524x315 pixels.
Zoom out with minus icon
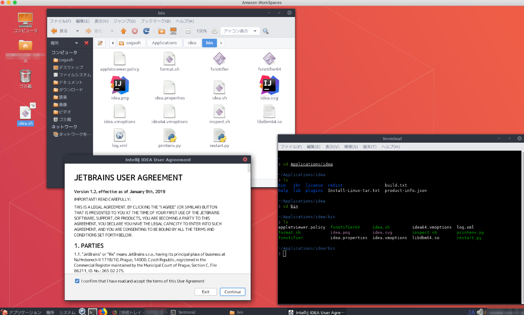coord(189,31)
